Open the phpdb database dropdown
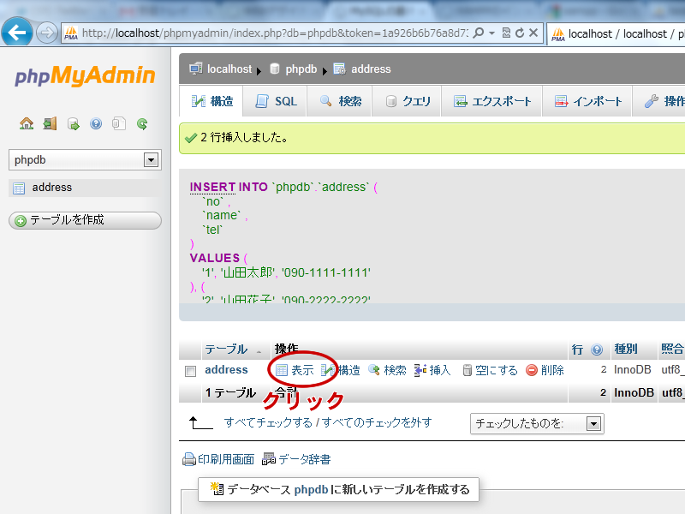The width and height of the screenshot is (685, 514). (x=152, y=159)
